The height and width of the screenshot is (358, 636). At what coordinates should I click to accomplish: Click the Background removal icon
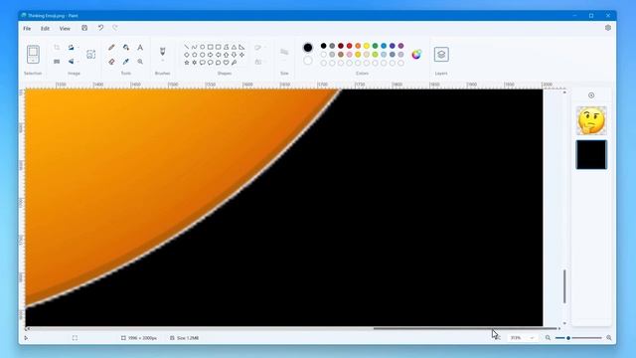pos(90,55)
